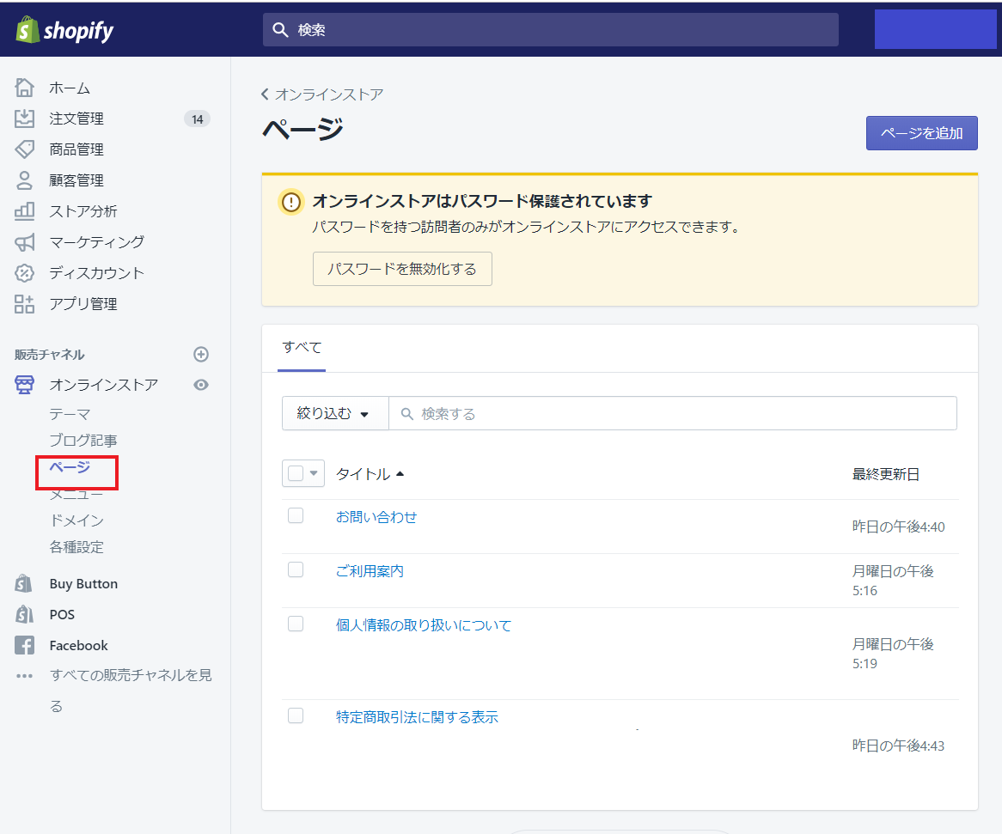Screen dimensions: 1002x834
Task: Click the account button at top right
Action: tap(935, 29)
